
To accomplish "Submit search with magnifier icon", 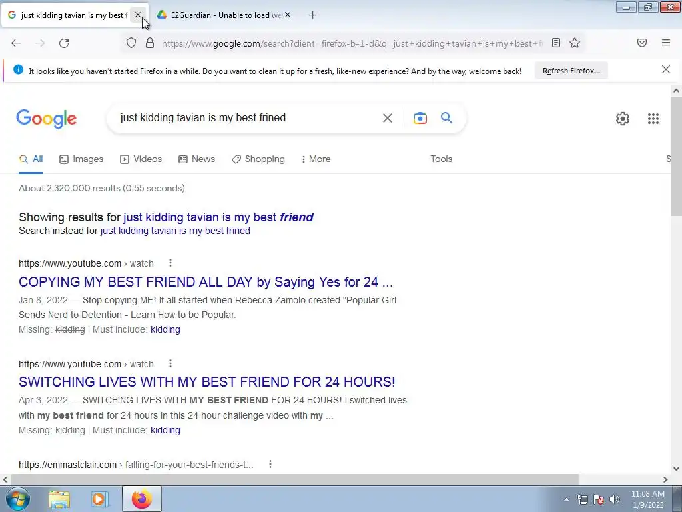I will [x=446, y=117].
